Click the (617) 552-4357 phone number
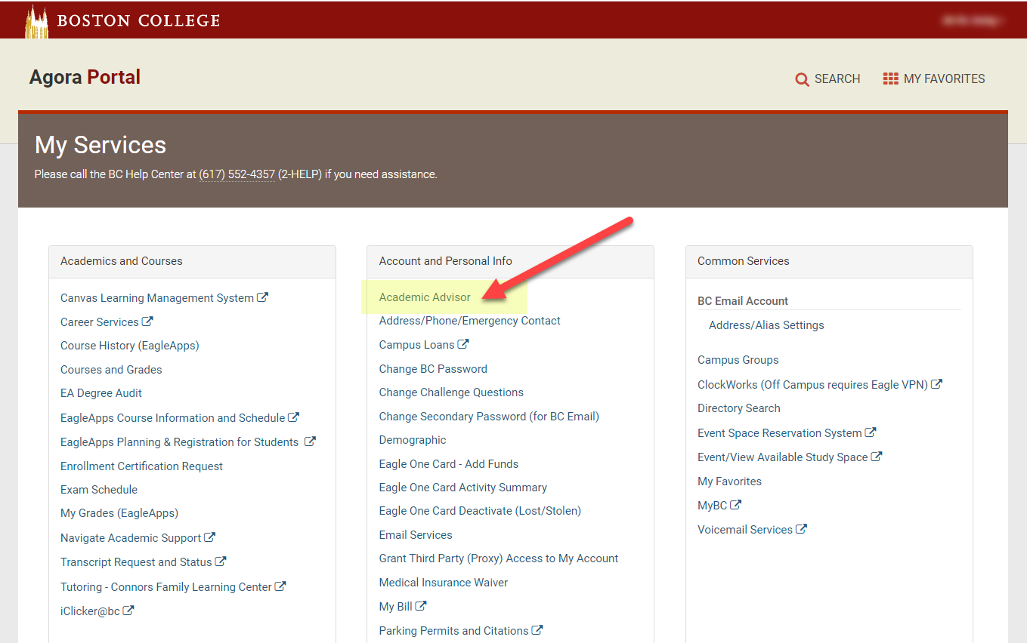 pos(237,174)
